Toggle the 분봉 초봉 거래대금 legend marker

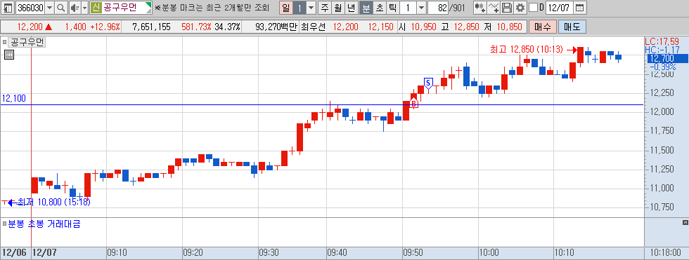click(x=4, y=224)
